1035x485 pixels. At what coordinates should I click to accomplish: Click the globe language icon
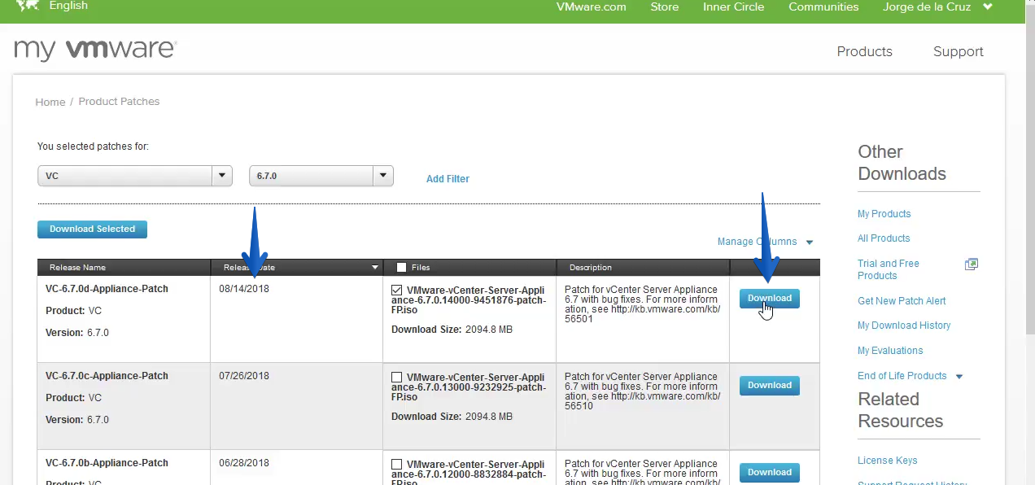(27, 6)
